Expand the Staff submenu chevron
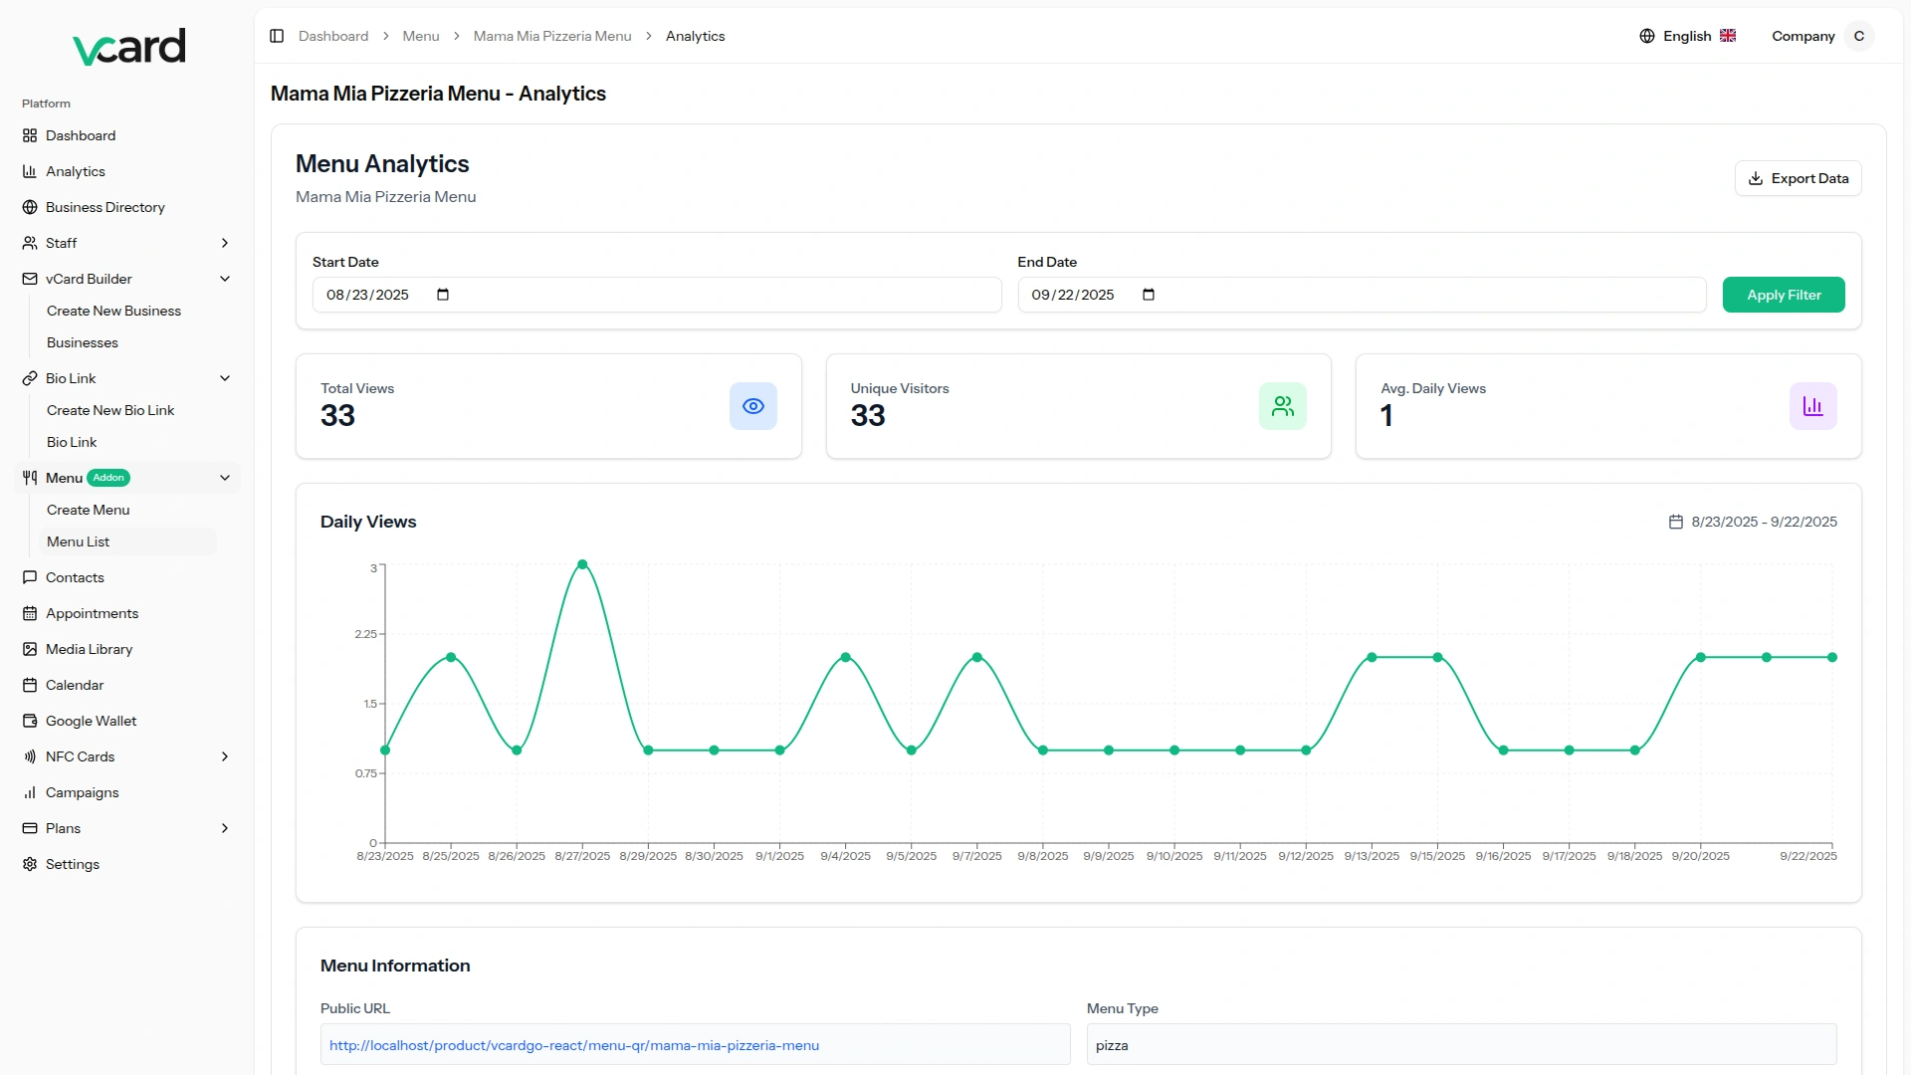 coord(225,243)
